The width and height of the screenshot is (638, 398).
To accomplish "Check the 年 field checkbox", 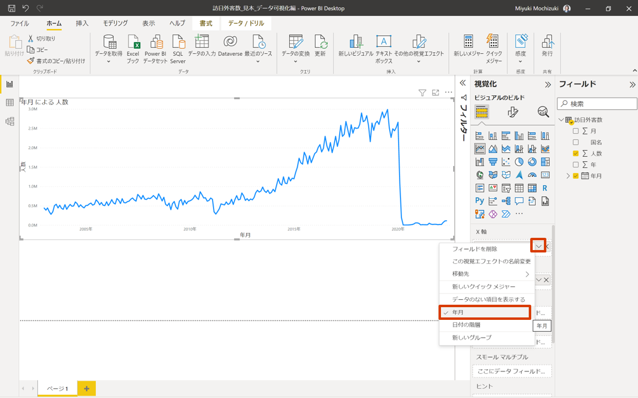I will click(576, 165).
